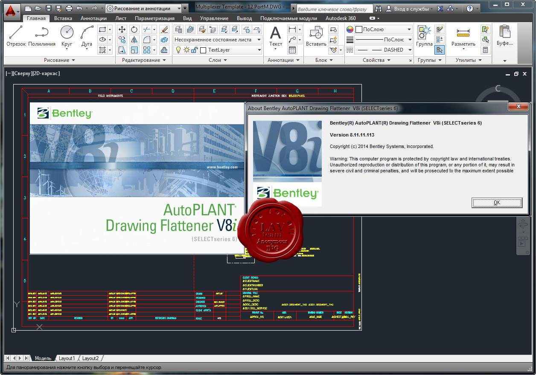Click OK in the About dialog
Viewport: 536px width, 375px height.
497,203
